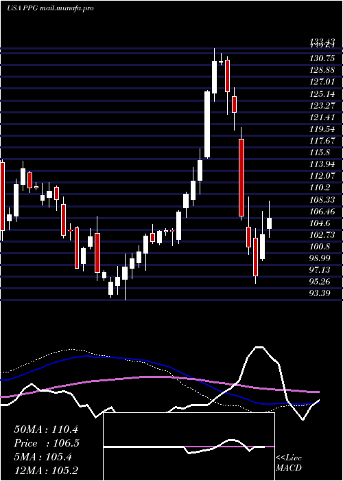Click the 98.99 price axis label

[x=320, y=258]
